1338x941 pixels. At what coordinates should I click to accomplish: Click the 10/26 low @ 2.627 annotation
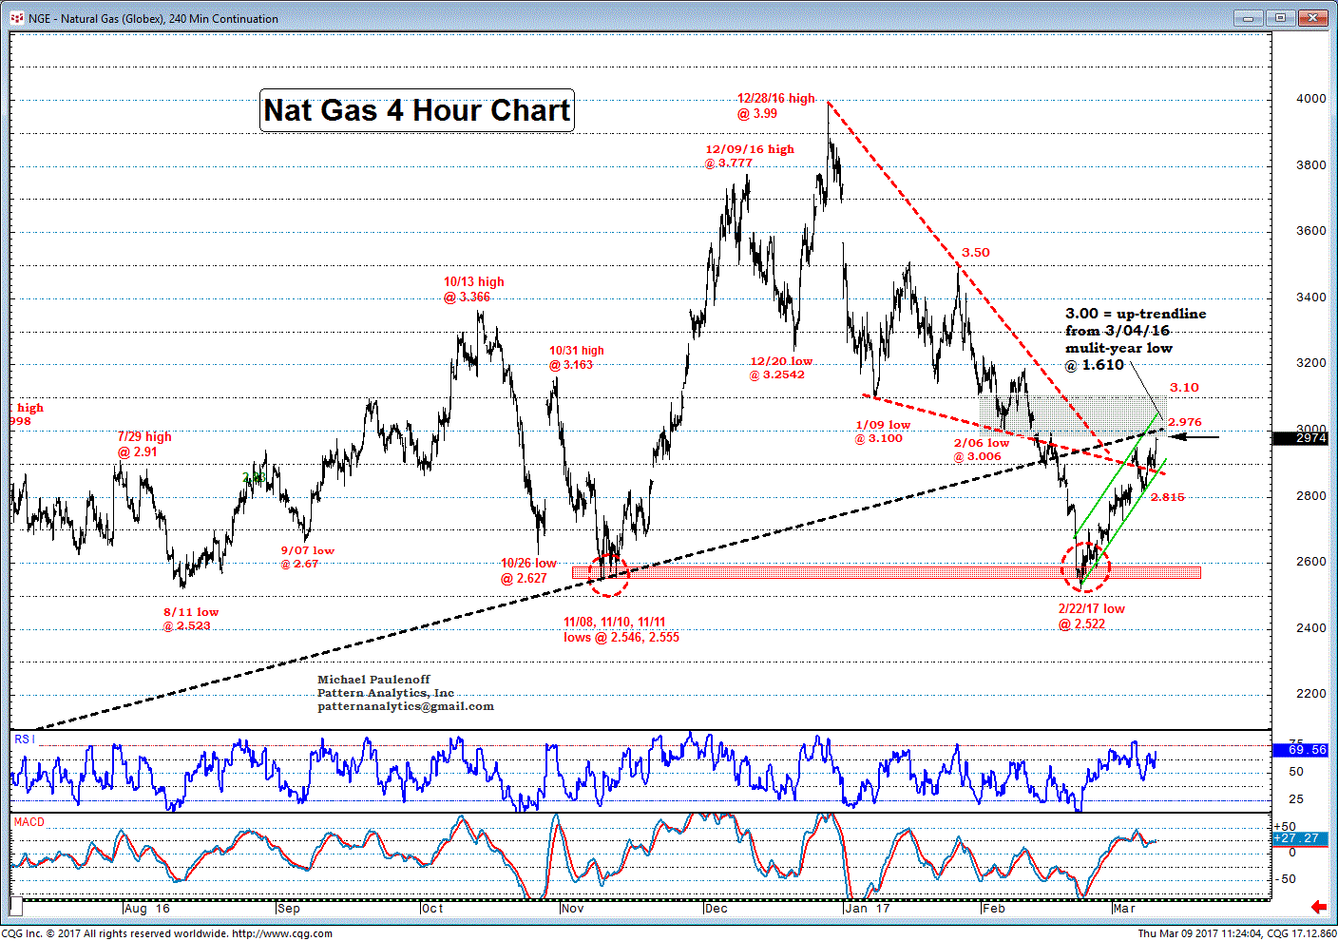(528, 570)
